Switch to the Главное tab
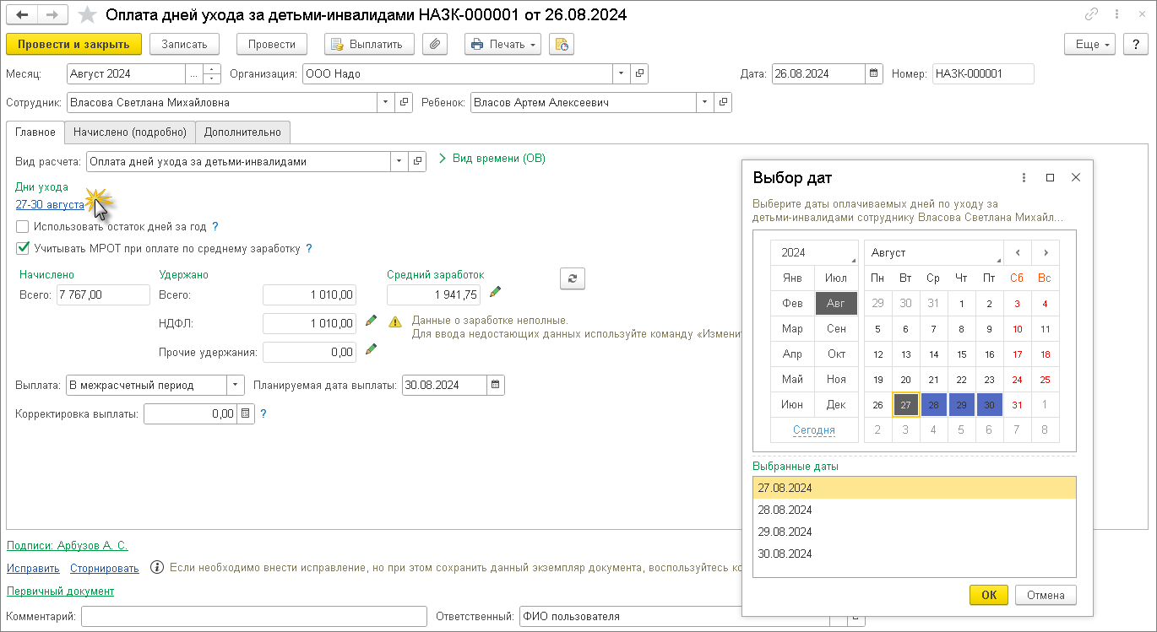Screen dimensions: 1157x632 [35, 132]
